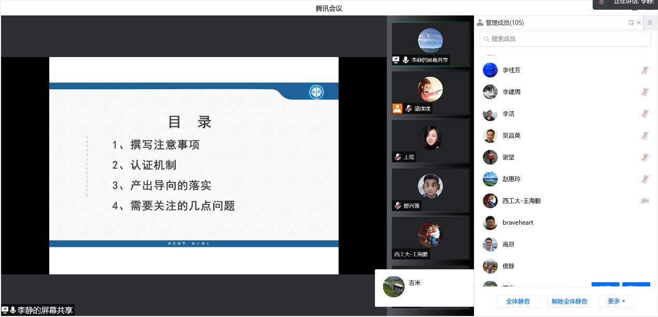Click the 搜索成员 search field
658x317 pixels.
coord(565,39)
